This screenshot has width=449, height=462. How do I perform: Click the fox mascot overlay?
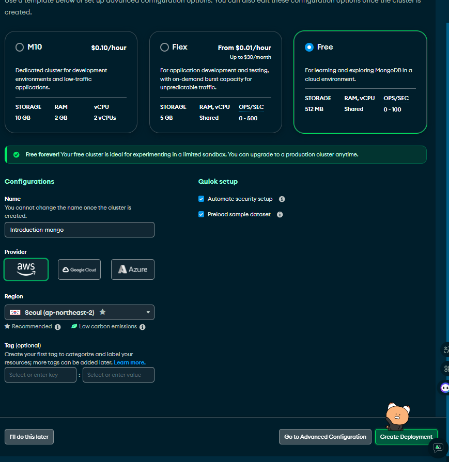[x=397, y=417]
